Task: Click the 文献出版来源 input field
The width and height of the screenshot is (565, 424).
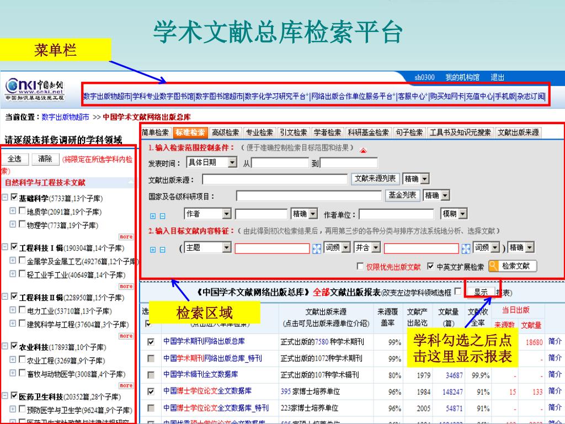Action: [x=275, y=179]
